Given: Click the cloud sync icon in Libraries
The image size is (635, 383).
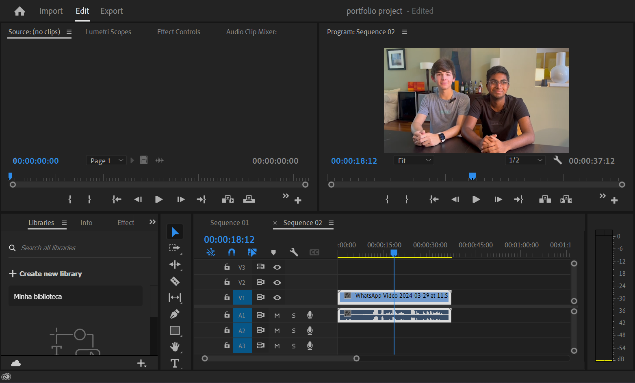Looking at the screenshot, I should pos(16,363).
